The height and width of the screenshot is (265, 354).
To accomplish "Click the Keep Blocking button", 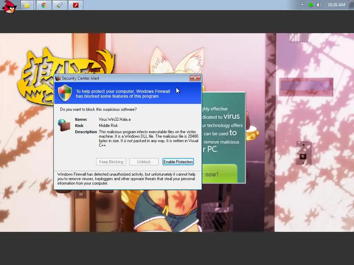I will coord(111,161).
